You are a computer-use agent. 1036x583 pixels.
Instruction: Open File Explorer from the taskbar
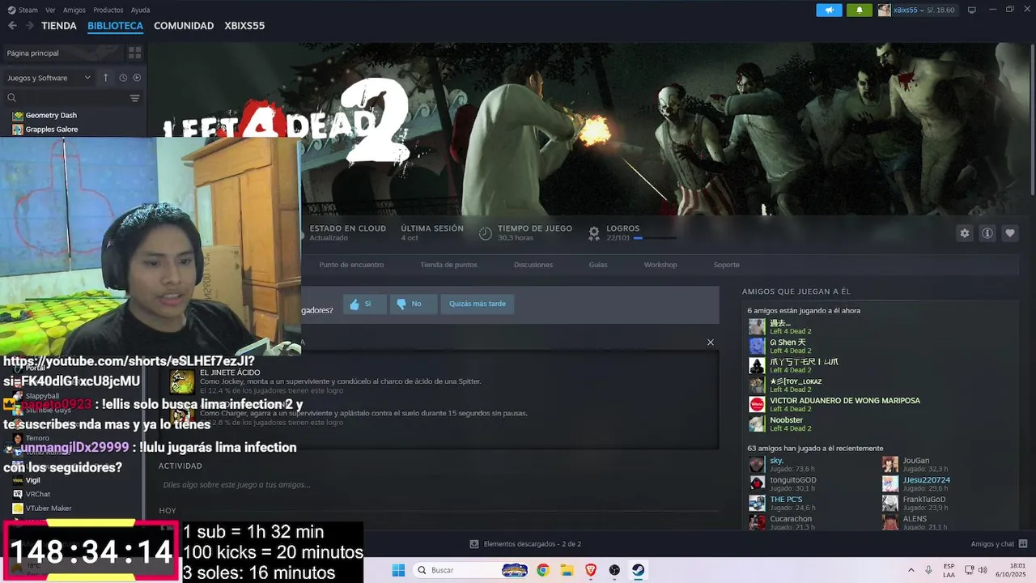(x=567, y=570)
